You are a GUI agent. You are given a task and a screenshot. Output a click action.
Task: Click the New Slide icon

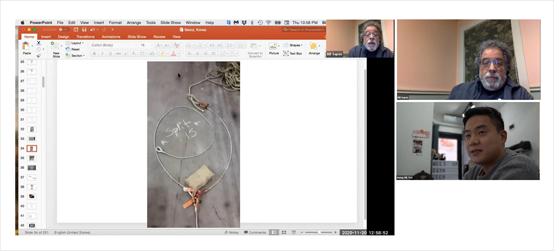[55, 46]
